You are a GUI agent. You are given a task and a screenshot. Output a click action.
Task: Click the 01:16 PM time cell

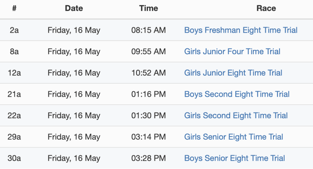(149, 94)
